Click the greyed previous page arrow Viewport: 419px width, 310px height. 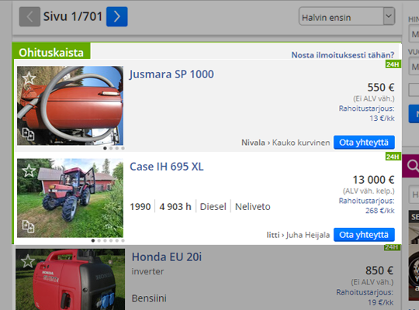[x=29, y=16]
